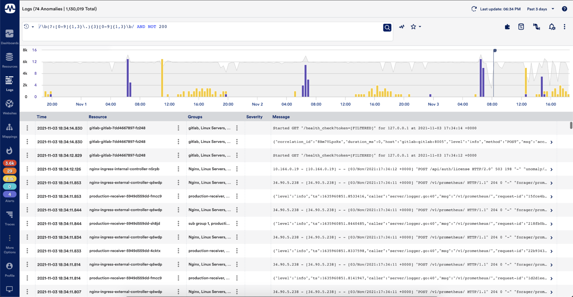The image size is (573, 297).
Task: Click the Last update 06:34 PM text
Action: [x=500, y=9]
